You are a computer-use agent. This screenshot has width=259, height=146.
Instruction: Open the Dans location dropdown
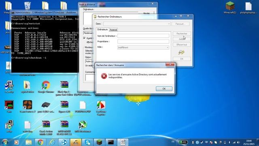point(137,24)
